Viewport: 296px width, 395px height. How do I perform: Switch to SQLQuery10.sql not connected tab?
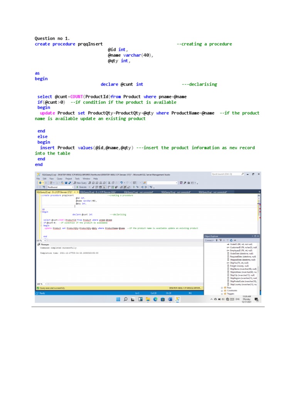click(176, 192)
